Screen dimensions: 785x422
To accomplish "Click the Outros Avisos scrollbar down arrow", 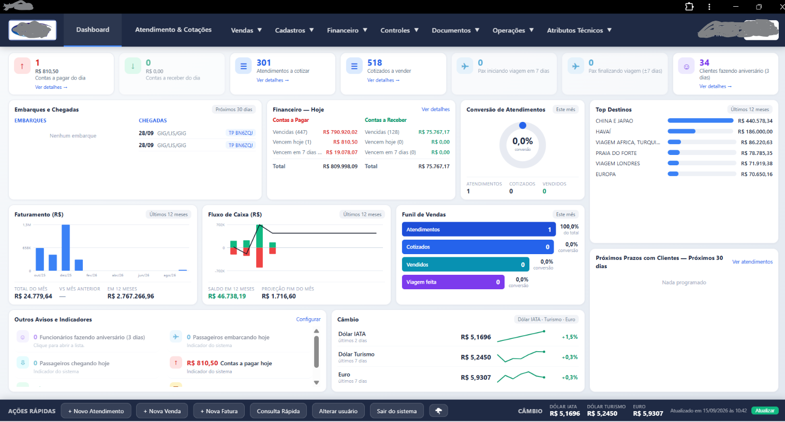I will [x=317, y=383].
